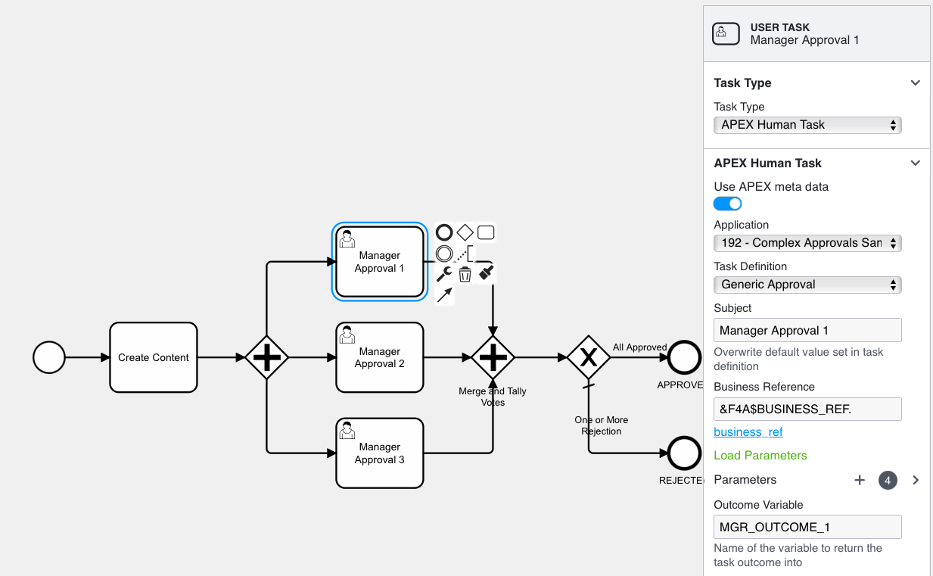Collapse the Task Type section
Viewport: 933px width, 576px height.
click(x=915, y=83)
